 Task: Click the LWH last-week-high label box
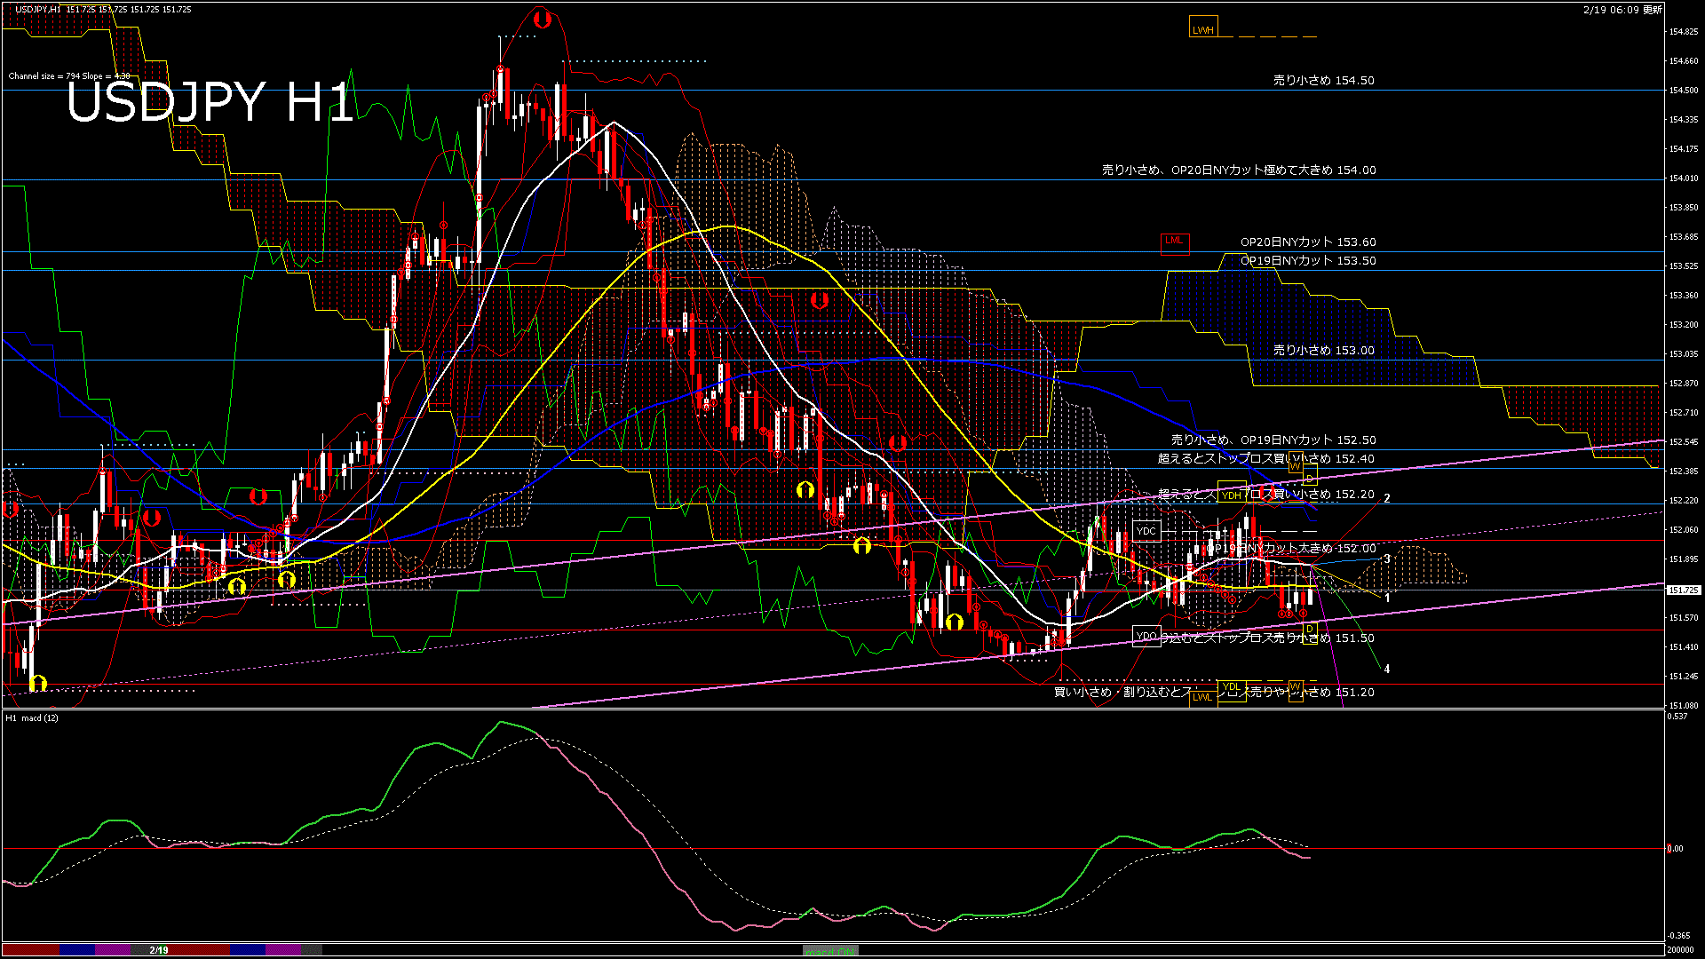pyautogui.click(x=1202, y=28)
